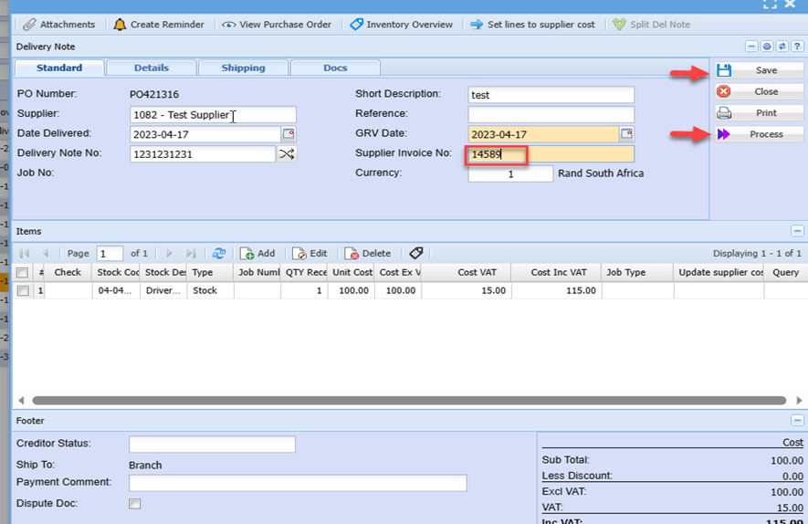Click the Save button
This screenshot has height=524, width=808.
[x=759, y=70]
